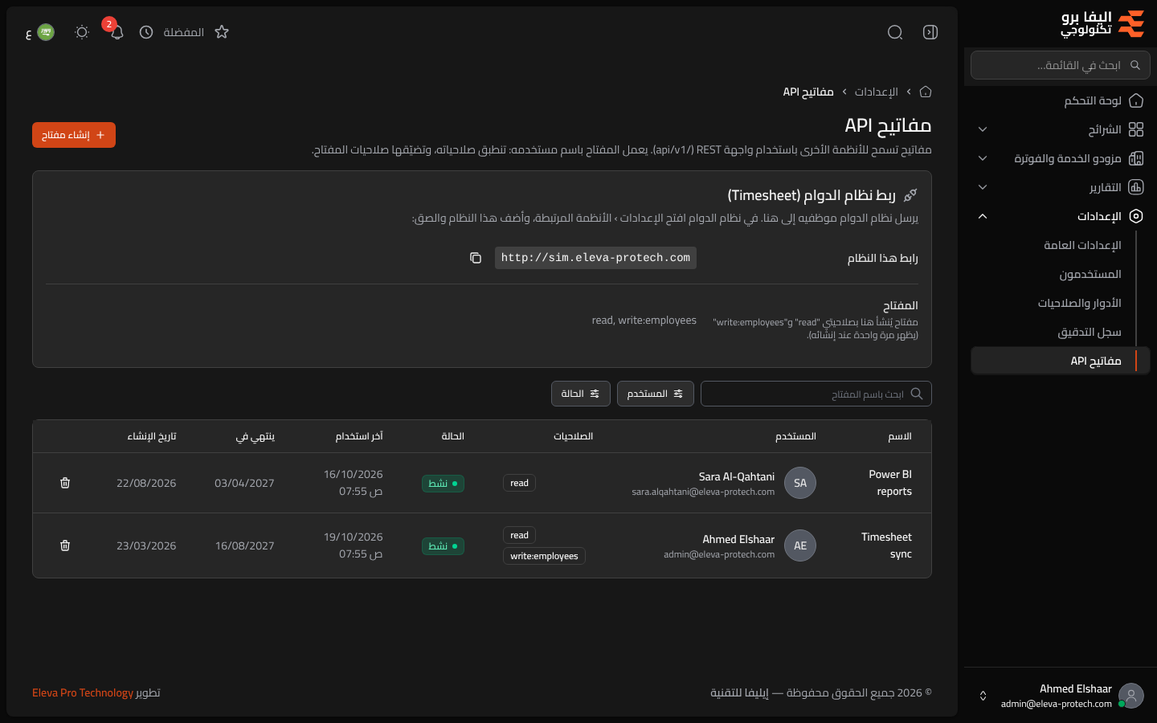Click the الإعدادات breadcrumb link

pos(876,92)
